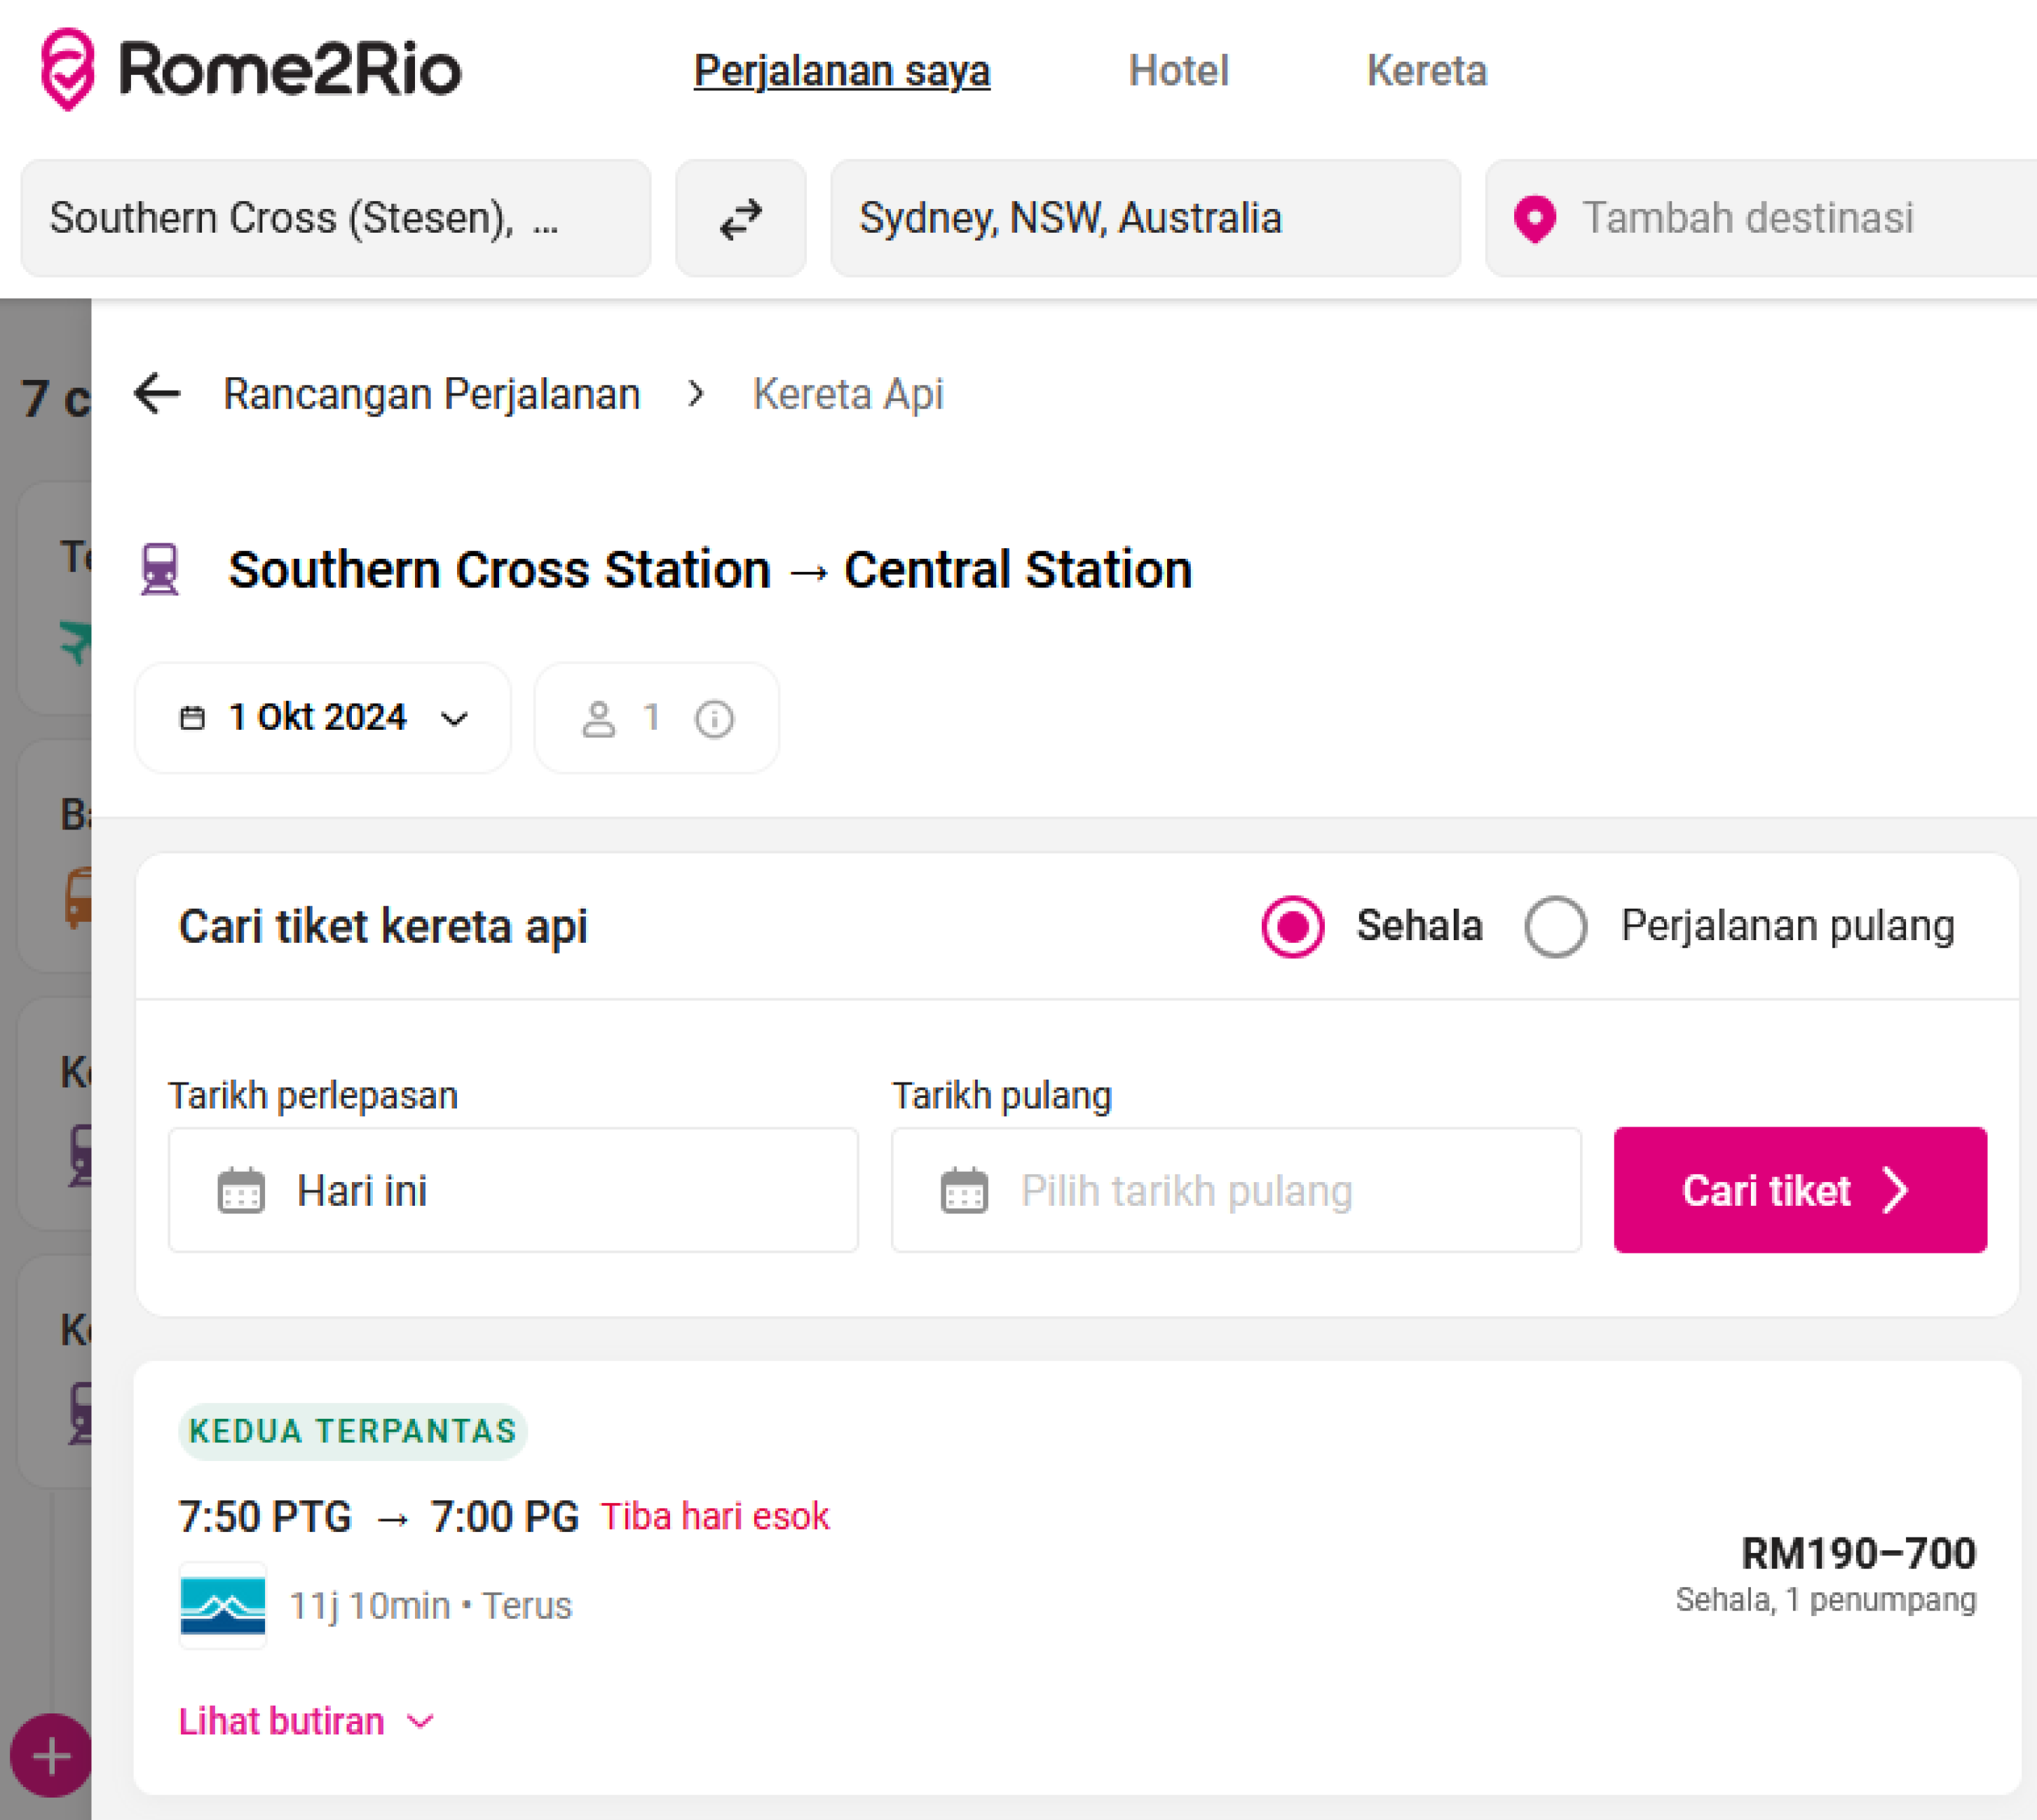Select the Perjalanan pulang radio option
2037x1820 pixels.
(x=1555, y=927)
